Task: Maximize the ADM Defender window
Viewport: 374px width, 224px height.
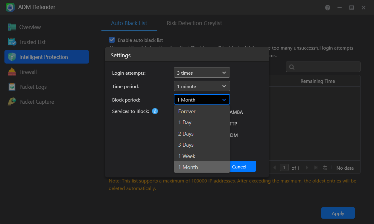Action: point(352,7)
